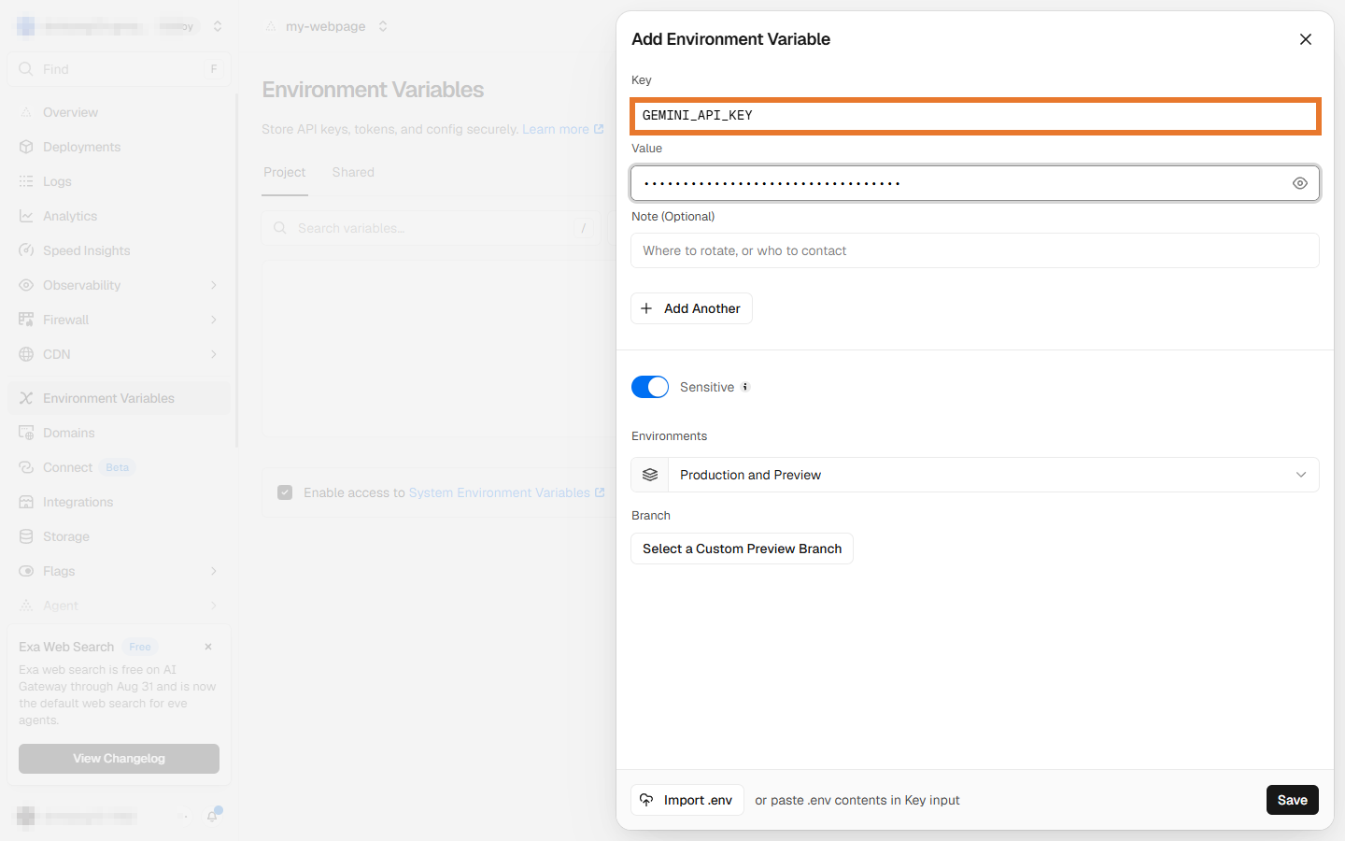Image resolution: width=1345 pixels, height=841 pixels.
Task: Click the Import .env button
Action: coord(687,800)
